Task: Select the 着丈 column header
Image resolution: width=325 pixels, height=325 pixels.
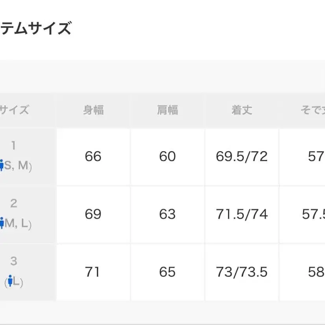Action: [242, 110]
